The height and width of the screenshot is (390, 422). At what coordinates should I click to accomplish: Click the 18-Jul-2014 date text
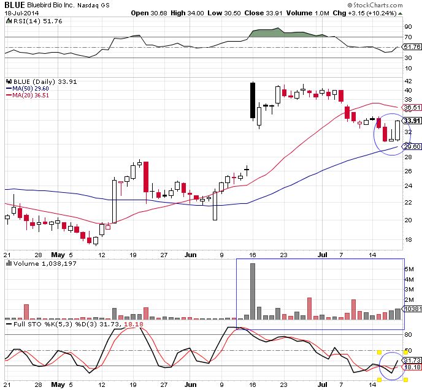pos(21,13)
